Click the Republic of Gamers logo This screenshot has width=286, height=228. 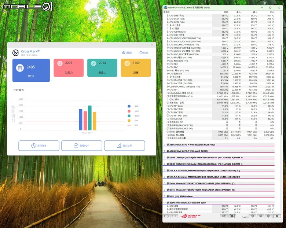click(191, 216)
